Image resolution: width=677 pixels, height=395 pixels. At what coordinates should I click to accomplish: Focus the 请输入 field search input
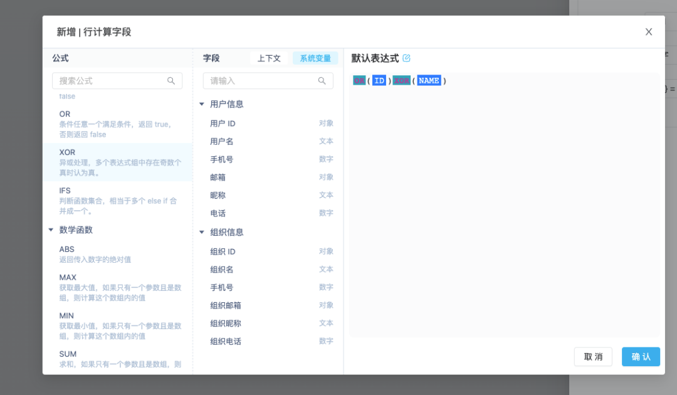268,81
